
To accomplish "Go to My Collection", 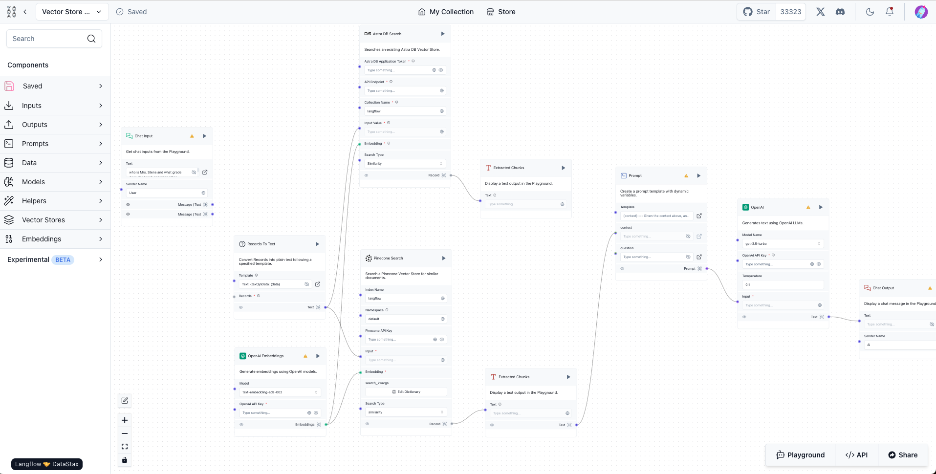I will pyautogui.click(x=446, y=12).
